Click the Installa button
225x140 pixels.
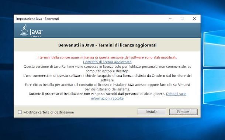(152, 112)
